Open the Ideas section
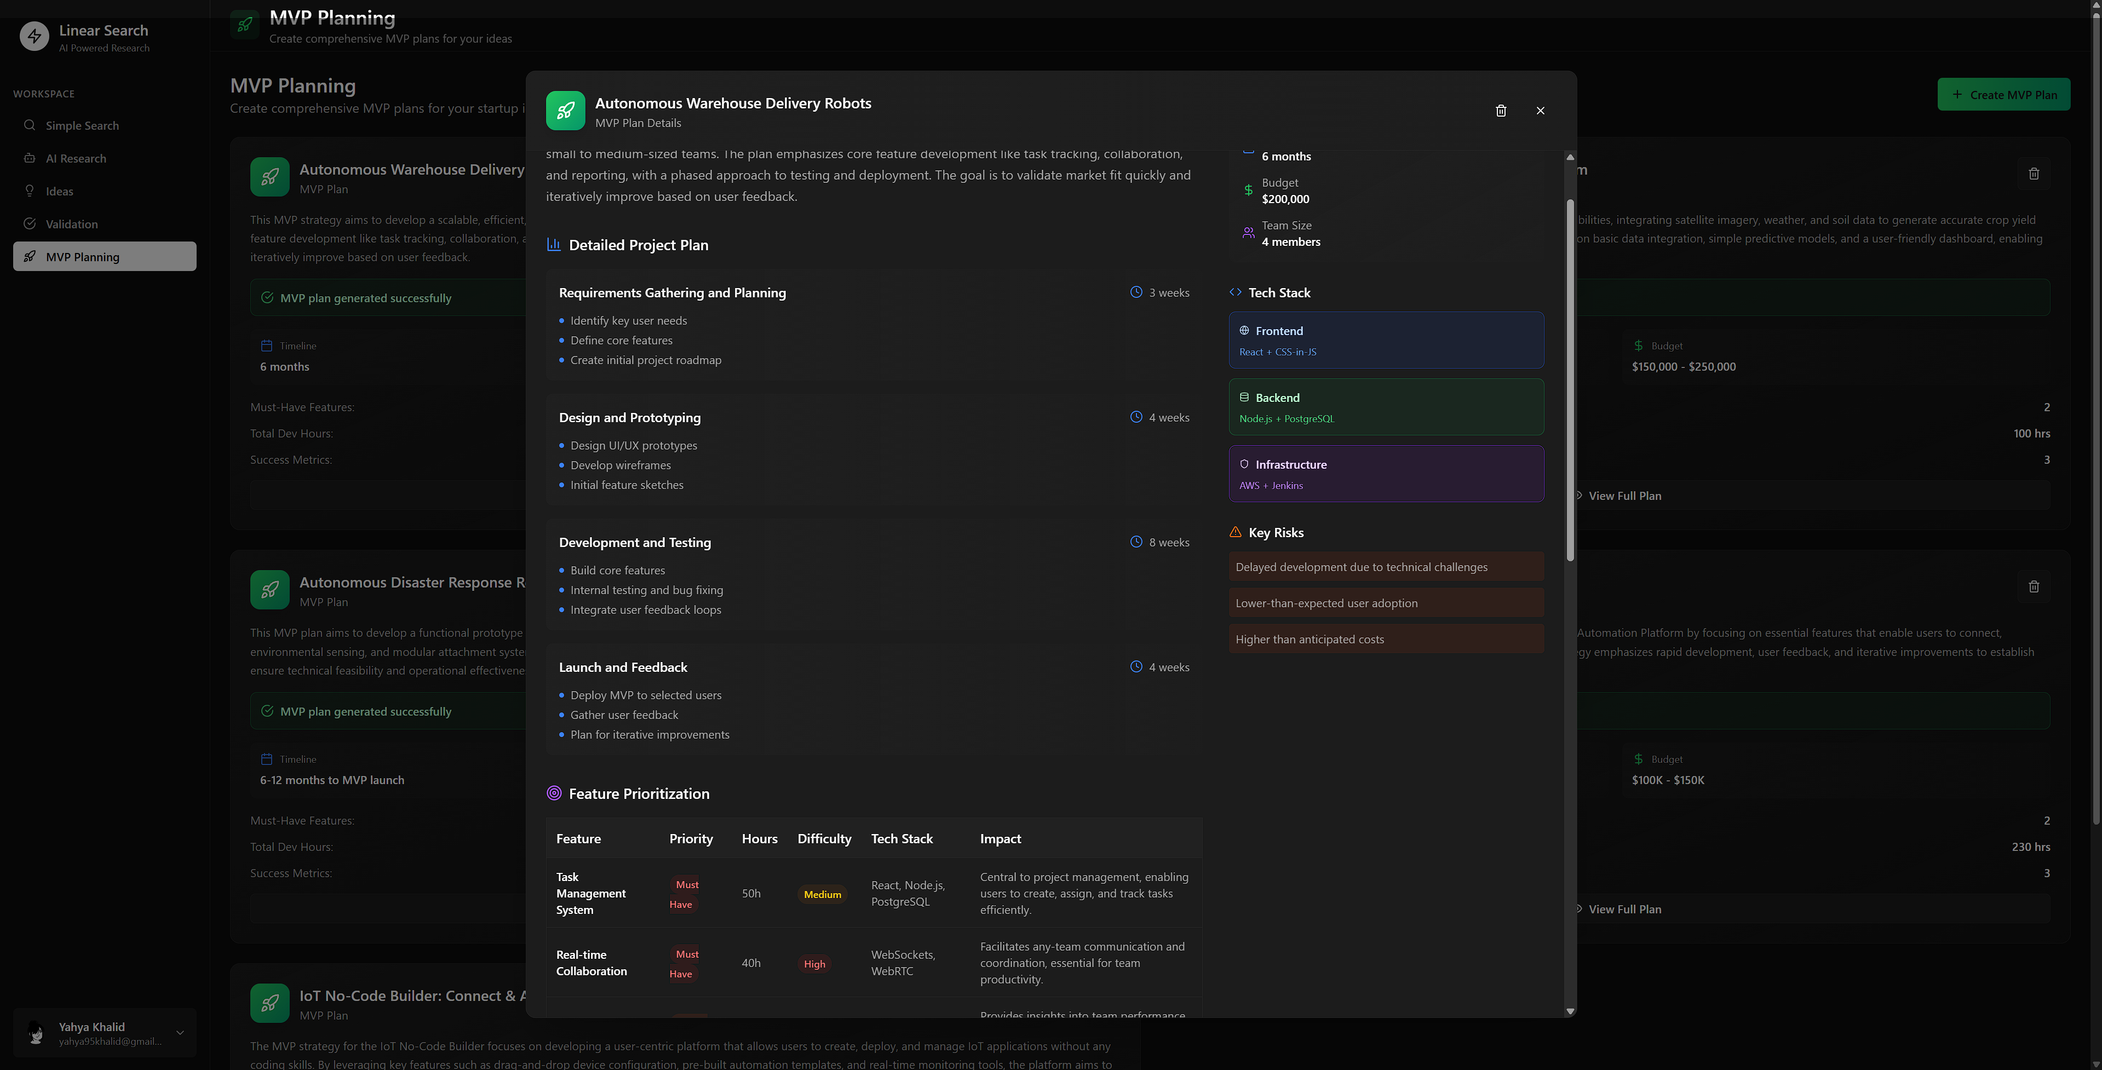This screenshot has width=2102, height=1070. tap(60, 191)
